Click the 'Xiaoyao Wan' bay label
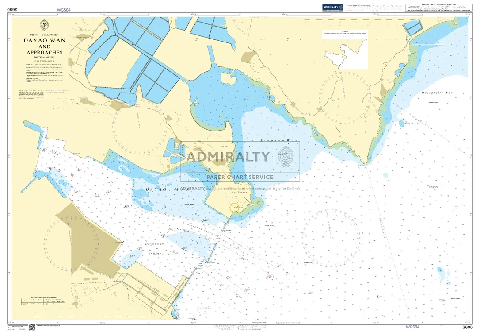 (x=278, y=140)
